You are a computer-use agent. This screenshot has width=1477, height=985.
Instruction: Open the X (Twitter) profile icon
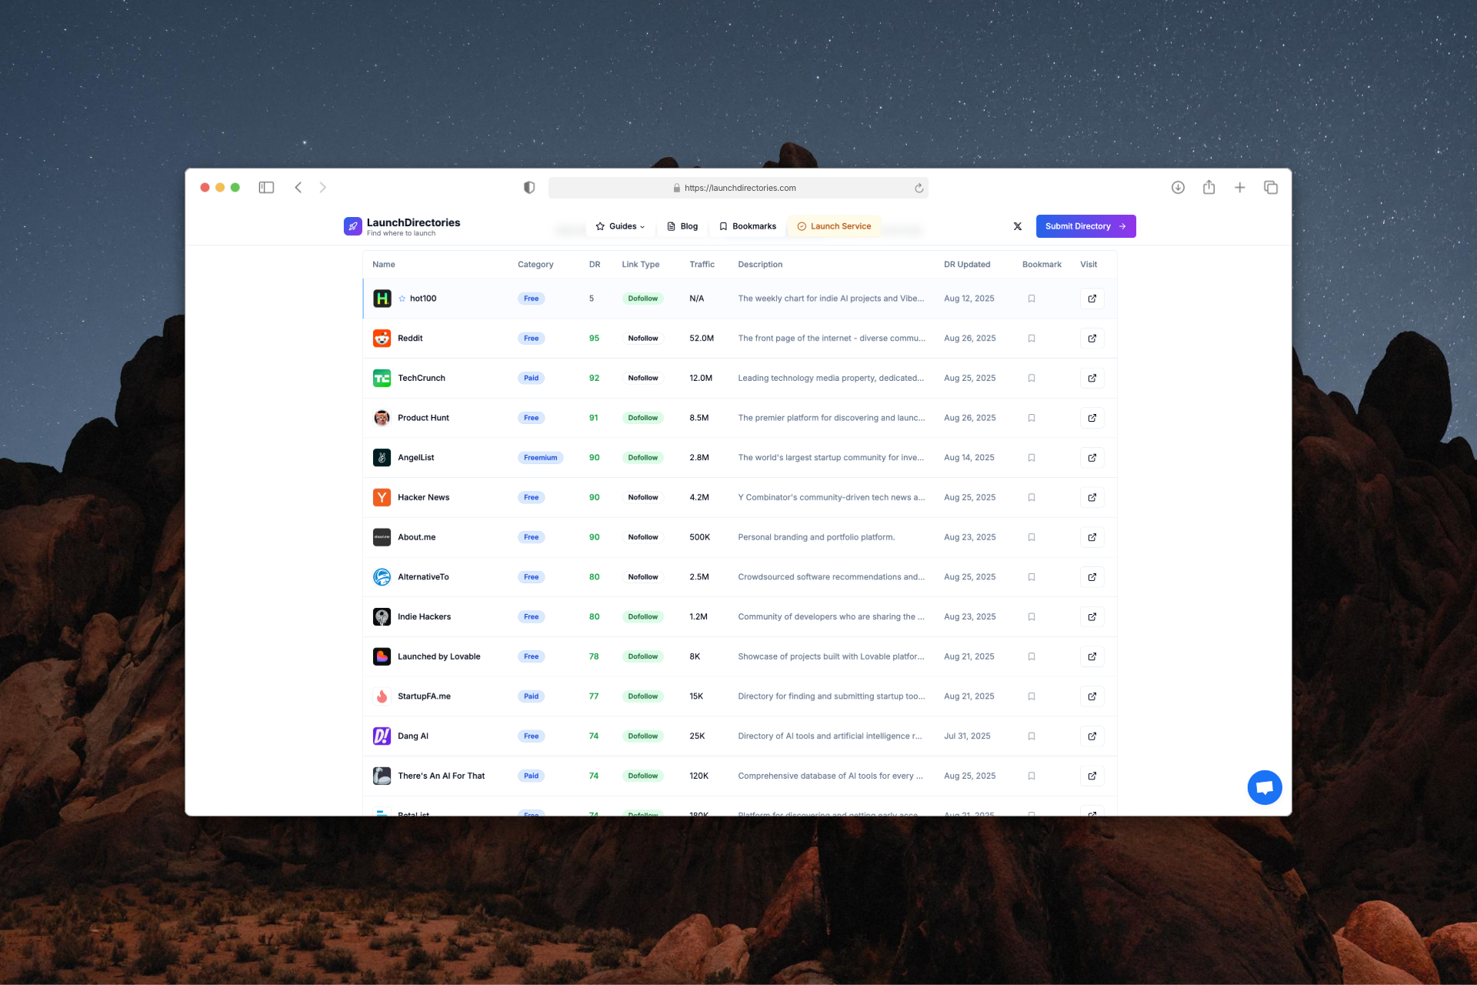[1017, 226]
